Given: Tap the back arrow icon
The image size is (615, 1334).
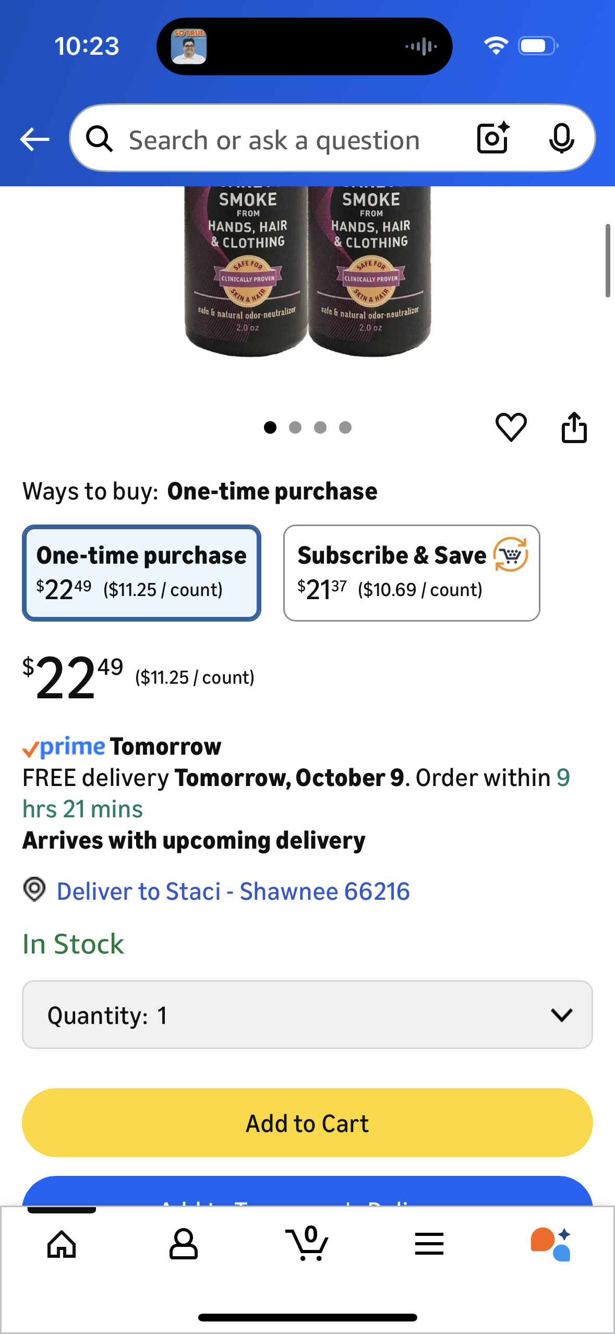Looking at the screenshot, I should point(34,139).
